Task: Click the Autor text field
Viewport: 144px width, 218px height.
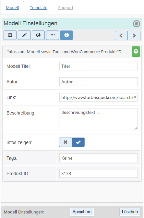Action: 99,82
